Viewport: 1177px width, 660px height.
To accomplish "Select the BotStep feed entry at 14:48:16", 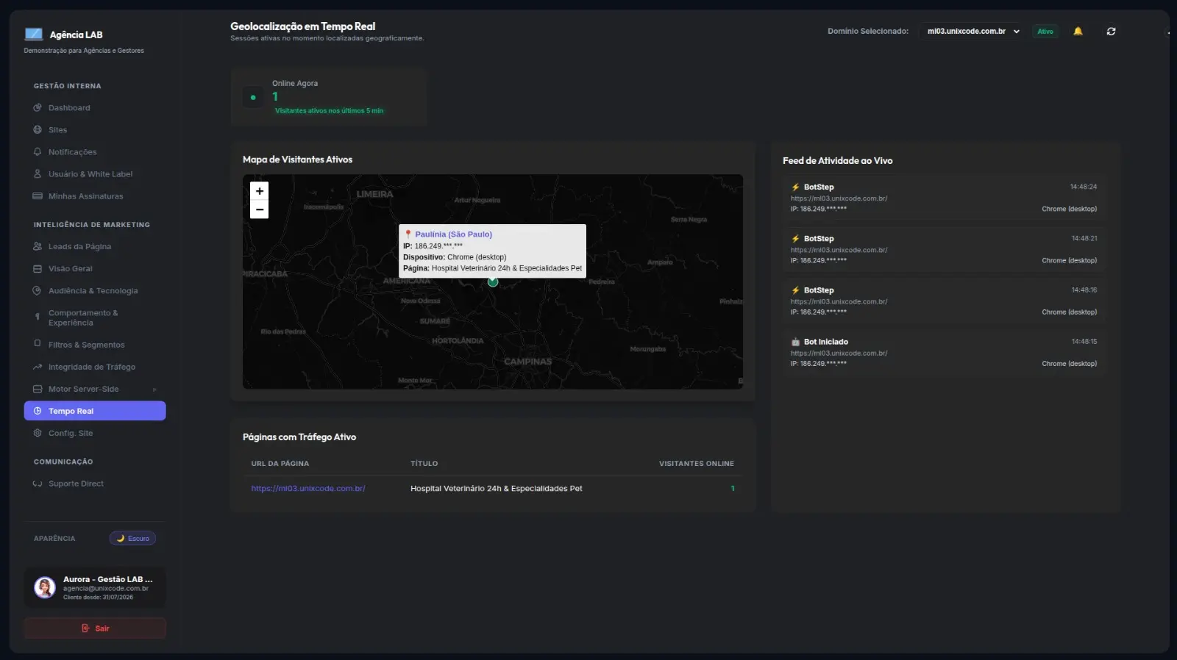I will coord(944,301).
